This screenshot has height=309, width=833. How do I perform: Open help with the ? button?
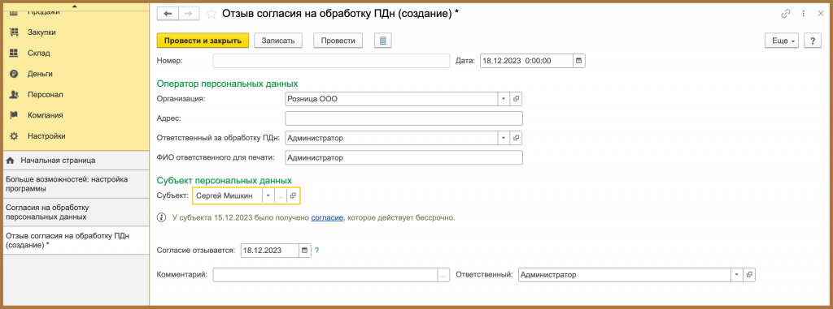pyautogui.click(x=813, y=41)
